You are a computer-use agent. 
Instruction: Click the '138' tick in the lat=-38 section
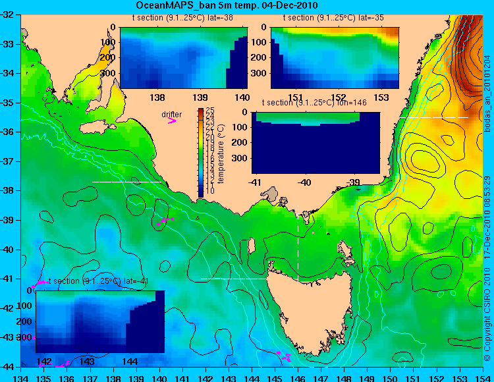coord(157,97)
